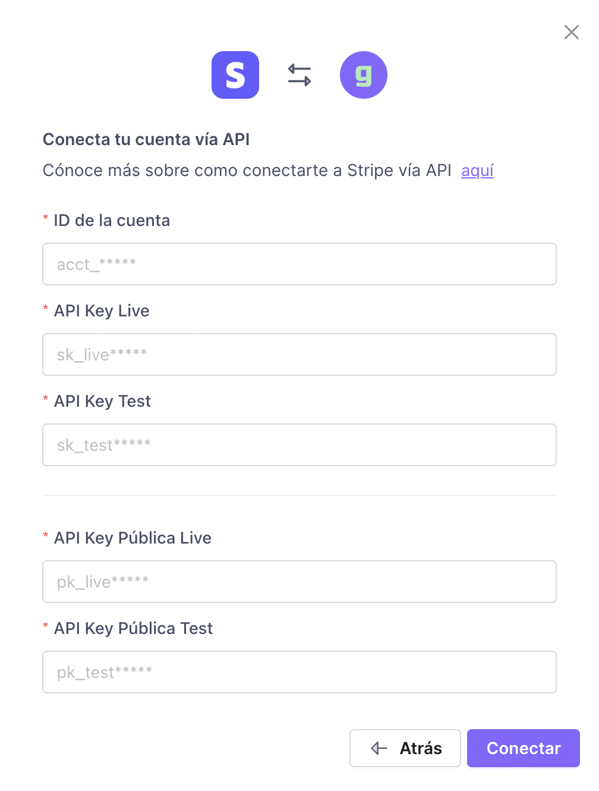Screen dimensions: 599x791
Task: Click the left arrow icon in Atrás
Action: (379, 748)
